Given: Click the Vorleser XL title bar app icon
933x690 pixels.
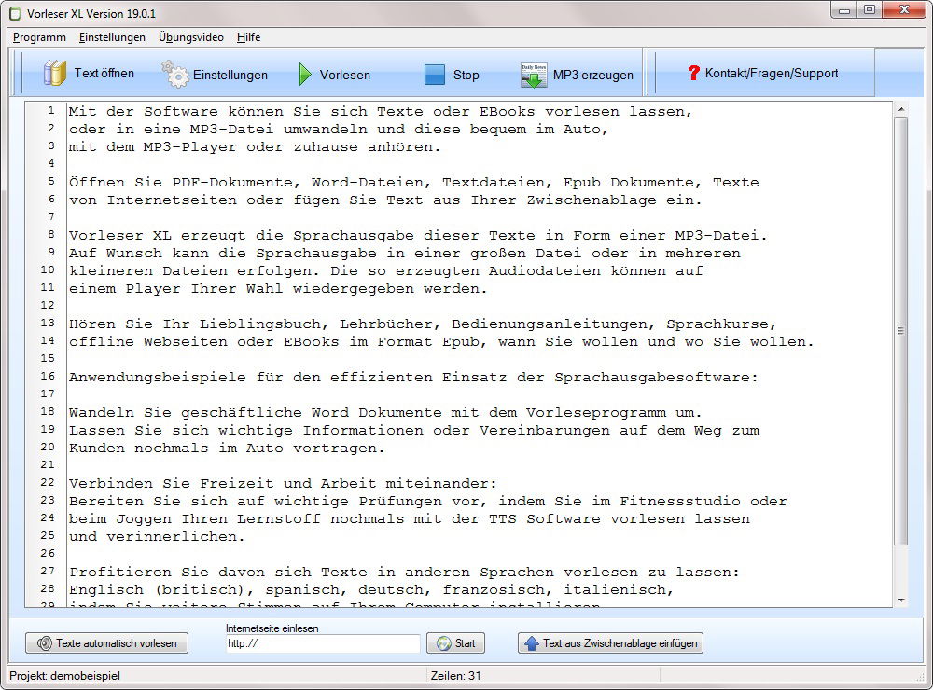Looking at the screenshot, I should point(15,13).
